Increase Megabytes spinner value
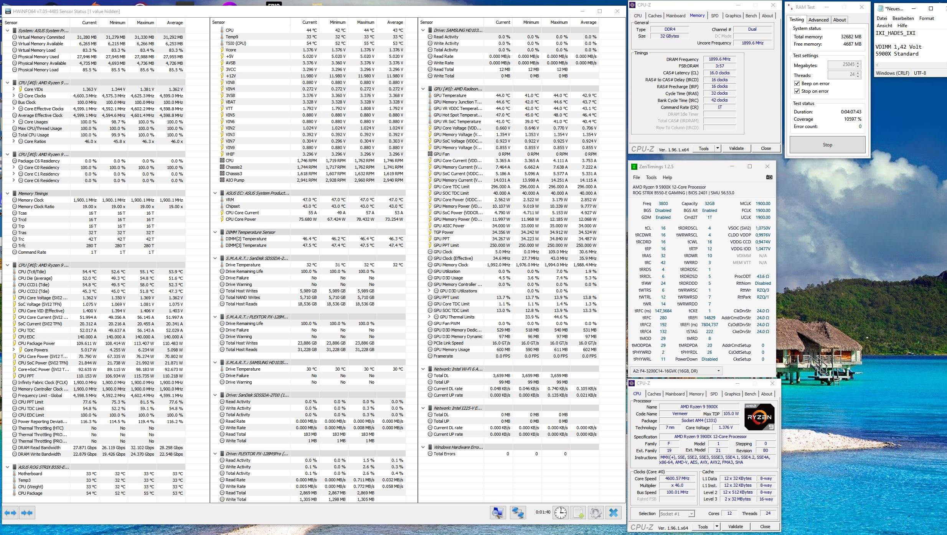Image resolution: width=947 pixels, height=535 pixels. 858,63
